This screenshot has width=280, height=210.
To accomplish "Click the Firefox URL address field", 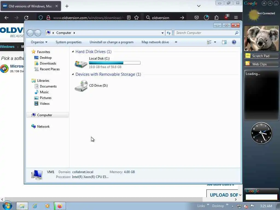I will 88,18.
